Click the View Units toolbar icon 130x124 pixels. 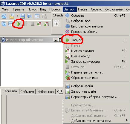(x=4, y=24)
